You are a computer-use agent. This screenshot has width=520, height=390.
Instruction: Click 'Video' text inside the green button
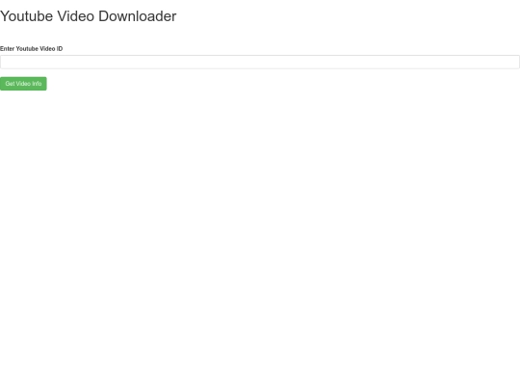pos(23,84)
